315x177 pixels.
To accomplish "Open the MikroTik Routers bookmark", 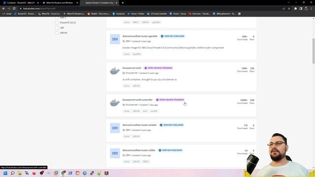I will [x=74, y=14].
